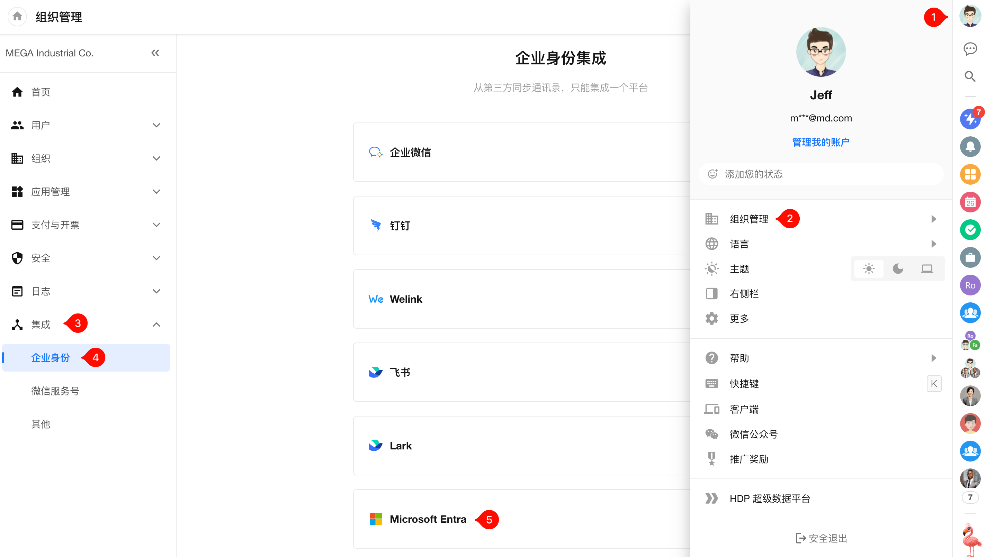Switch to light theme sun option
The width and height of the screenshot is (986, 557).
click(x=869, y=269)
